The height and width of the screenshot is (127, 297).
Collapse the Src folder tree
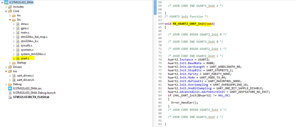10,20
